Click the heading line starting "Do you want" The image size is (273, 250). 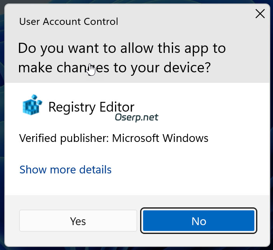point(122,49)
